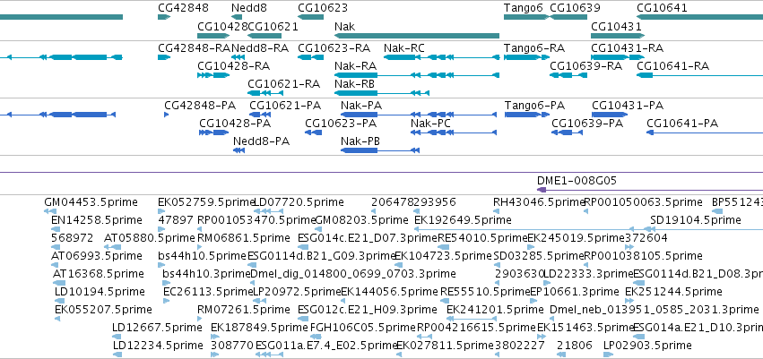Select EST LP02903.5prime

click(609, 355)
